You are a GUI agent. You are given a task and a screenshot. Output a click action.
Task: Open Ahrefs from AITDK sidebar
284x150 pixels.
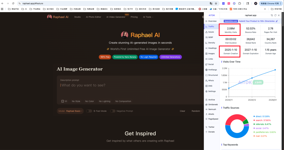tap(210, 114)
